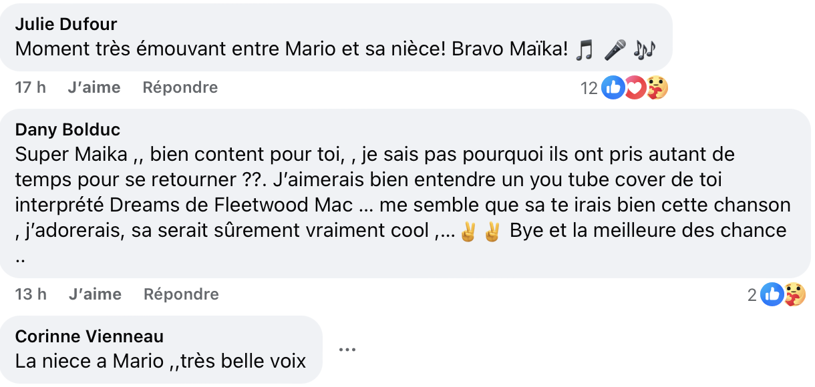Click the like reaction icon on Julie Dufour's comment
Screen dimensions: 815x387
[x=613, y=87]
